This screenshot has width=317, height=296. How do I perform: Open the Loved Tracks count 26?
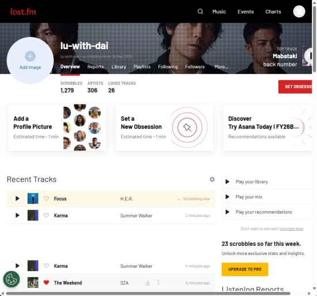pos(111,90)
